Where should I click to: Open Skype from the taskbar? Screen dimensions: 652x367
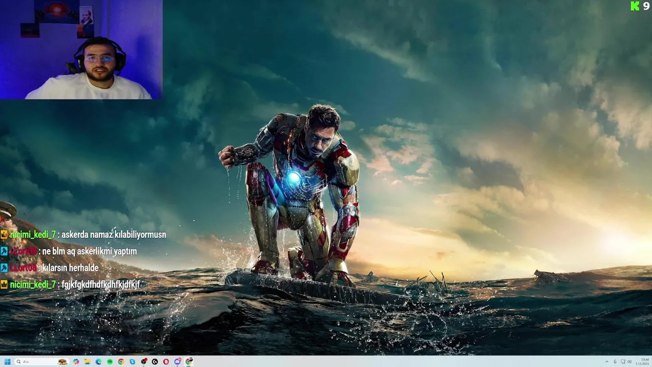pos(132,361)
